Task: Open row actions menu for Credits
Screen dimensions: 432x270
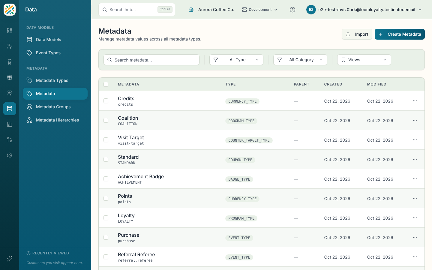Action: (415, 101)
